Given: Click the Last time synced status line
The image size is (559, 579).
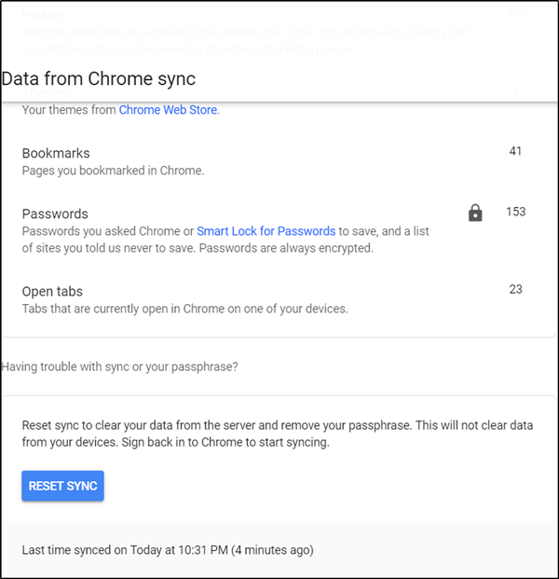Looking at the screenshot, I should point(168,550).
